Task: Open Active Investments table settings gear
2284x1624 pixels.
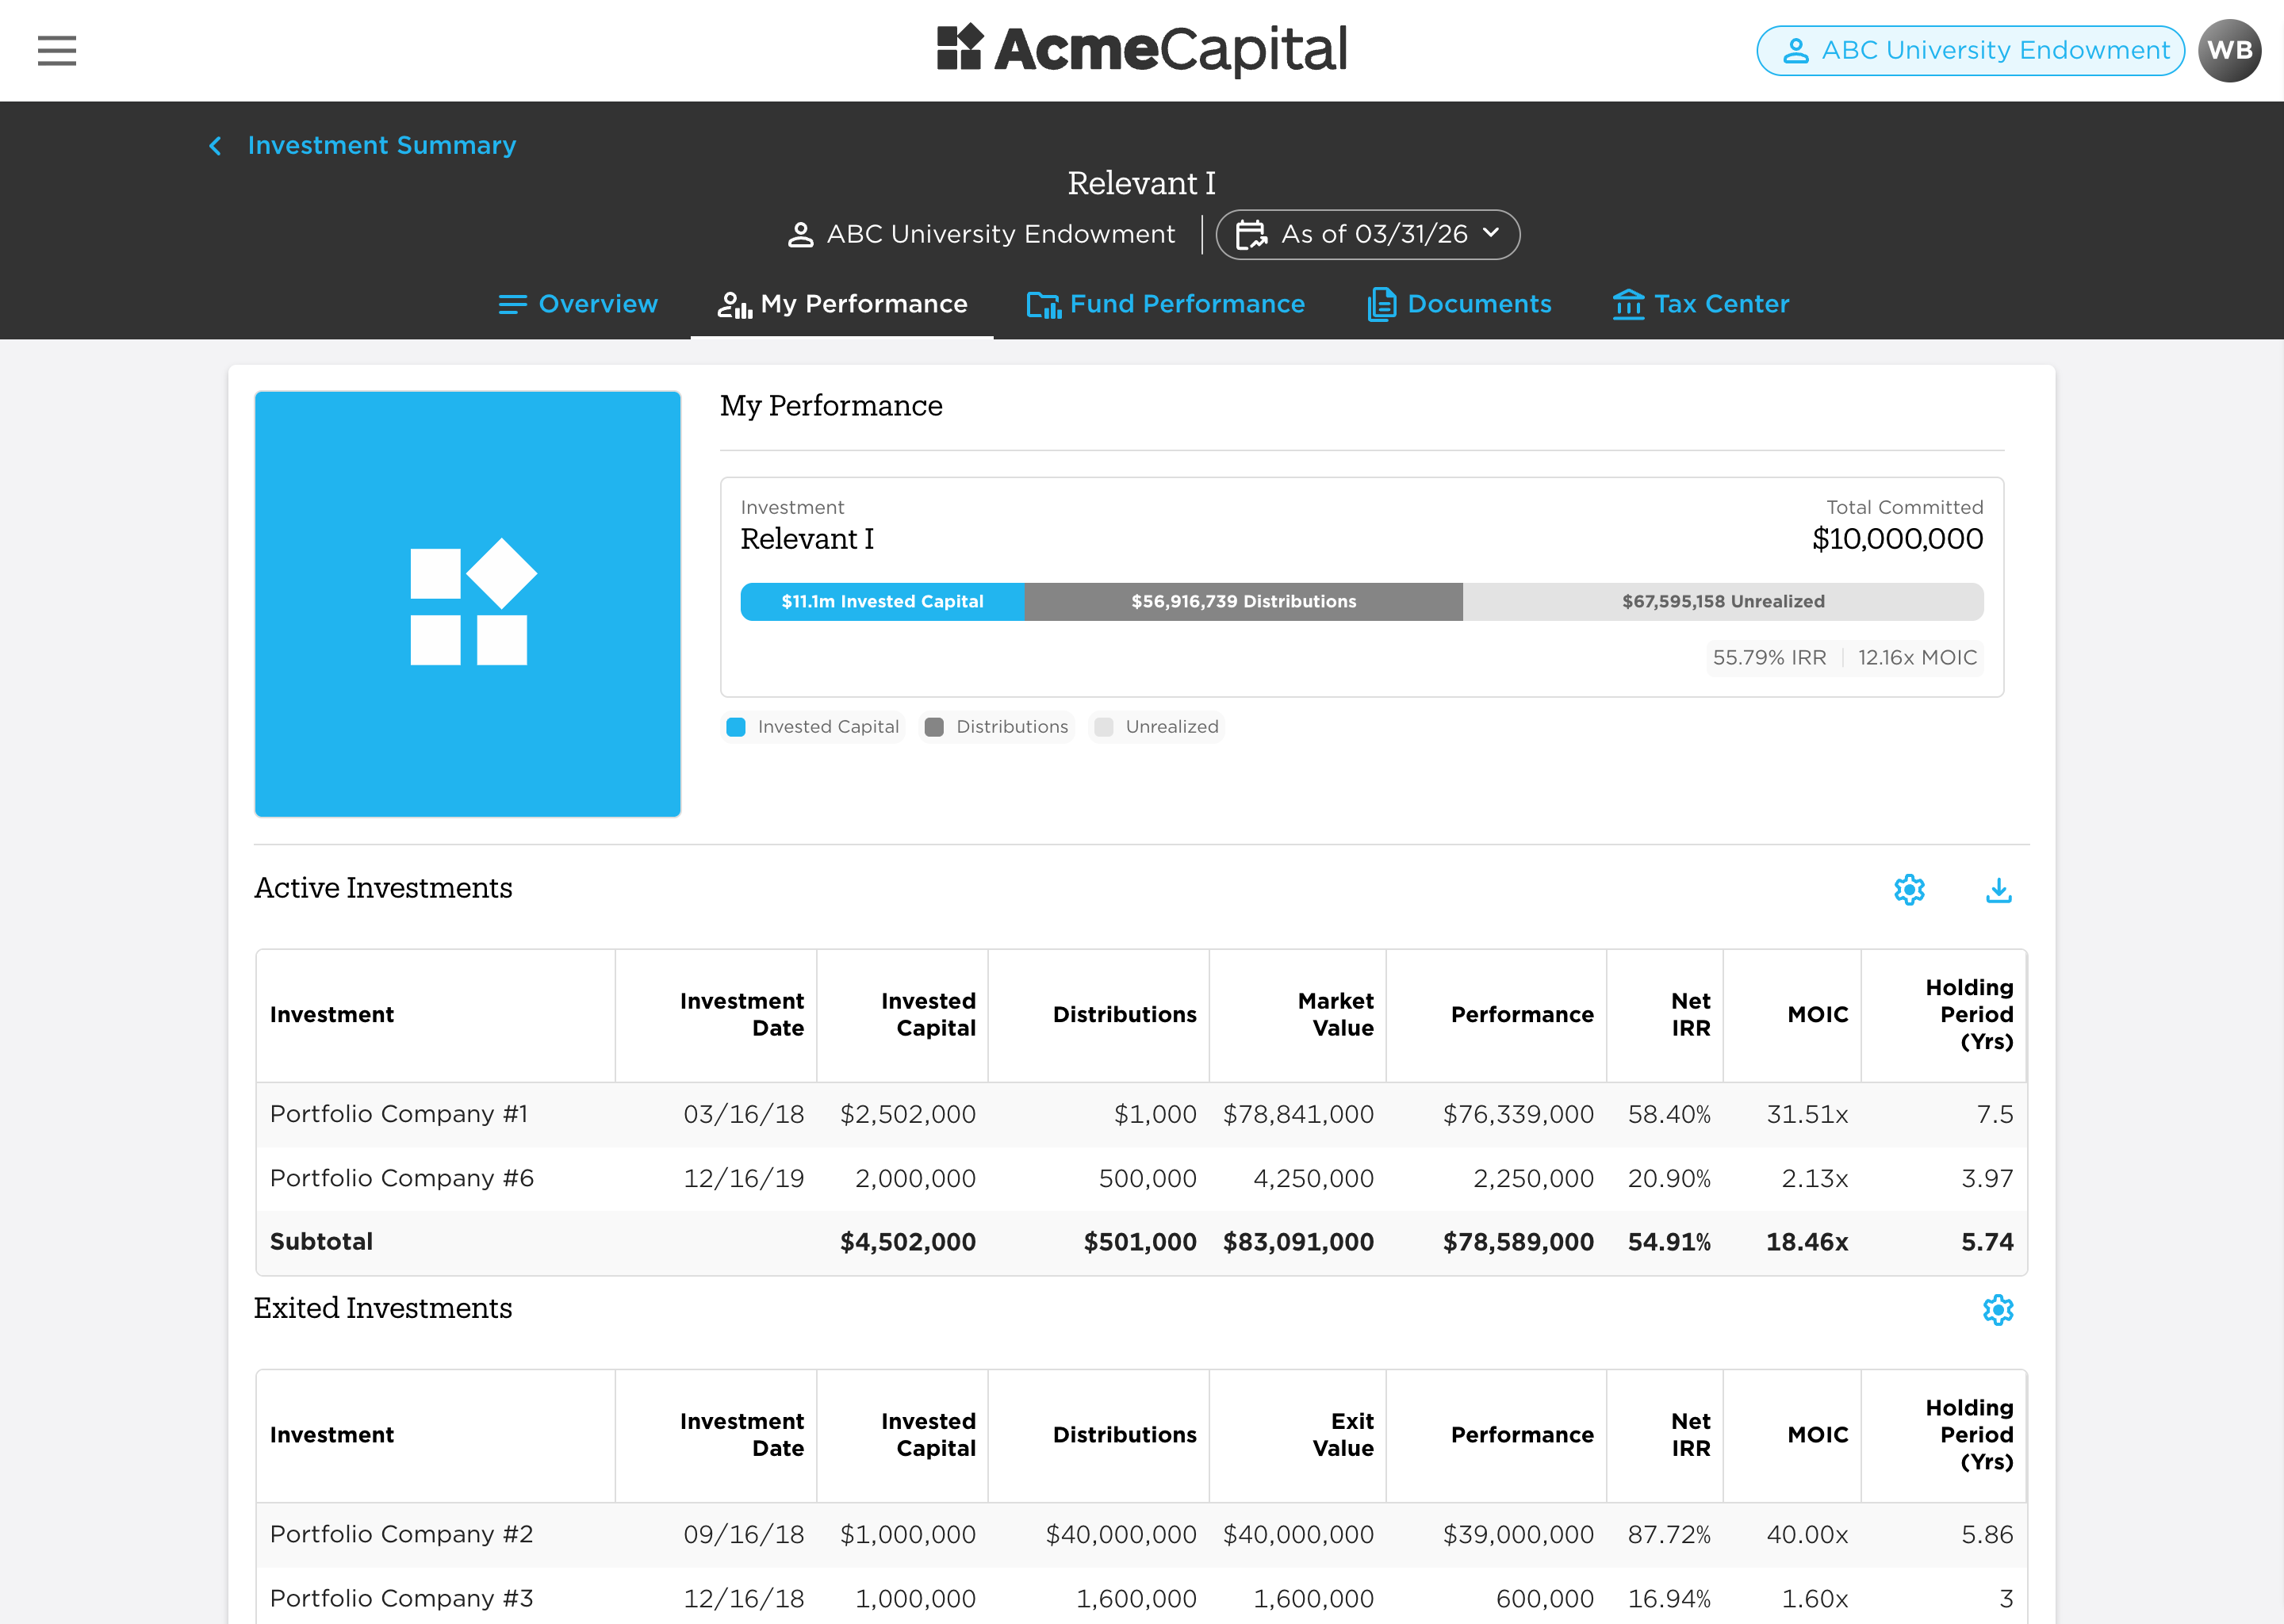Action: coord(1909,889)
